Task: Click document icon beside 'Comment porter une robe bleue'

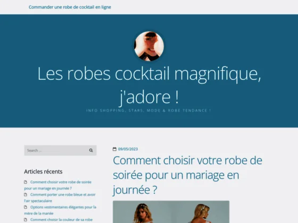Action: [x=26, y=195]
